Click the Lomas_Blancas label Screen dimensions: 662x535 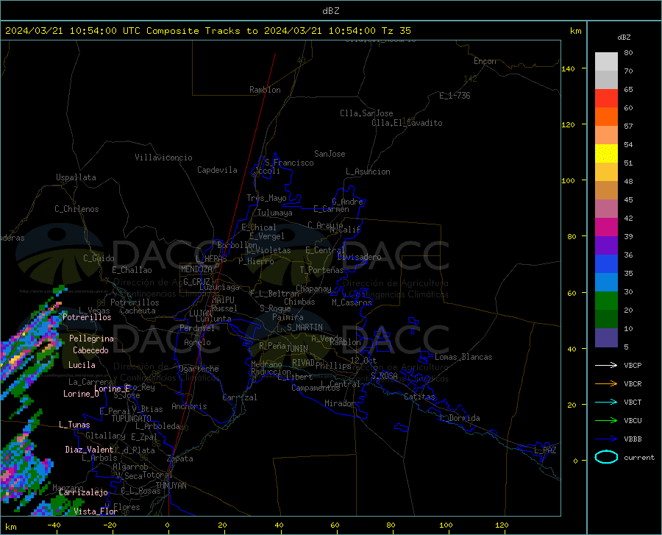tap(463, 357)
